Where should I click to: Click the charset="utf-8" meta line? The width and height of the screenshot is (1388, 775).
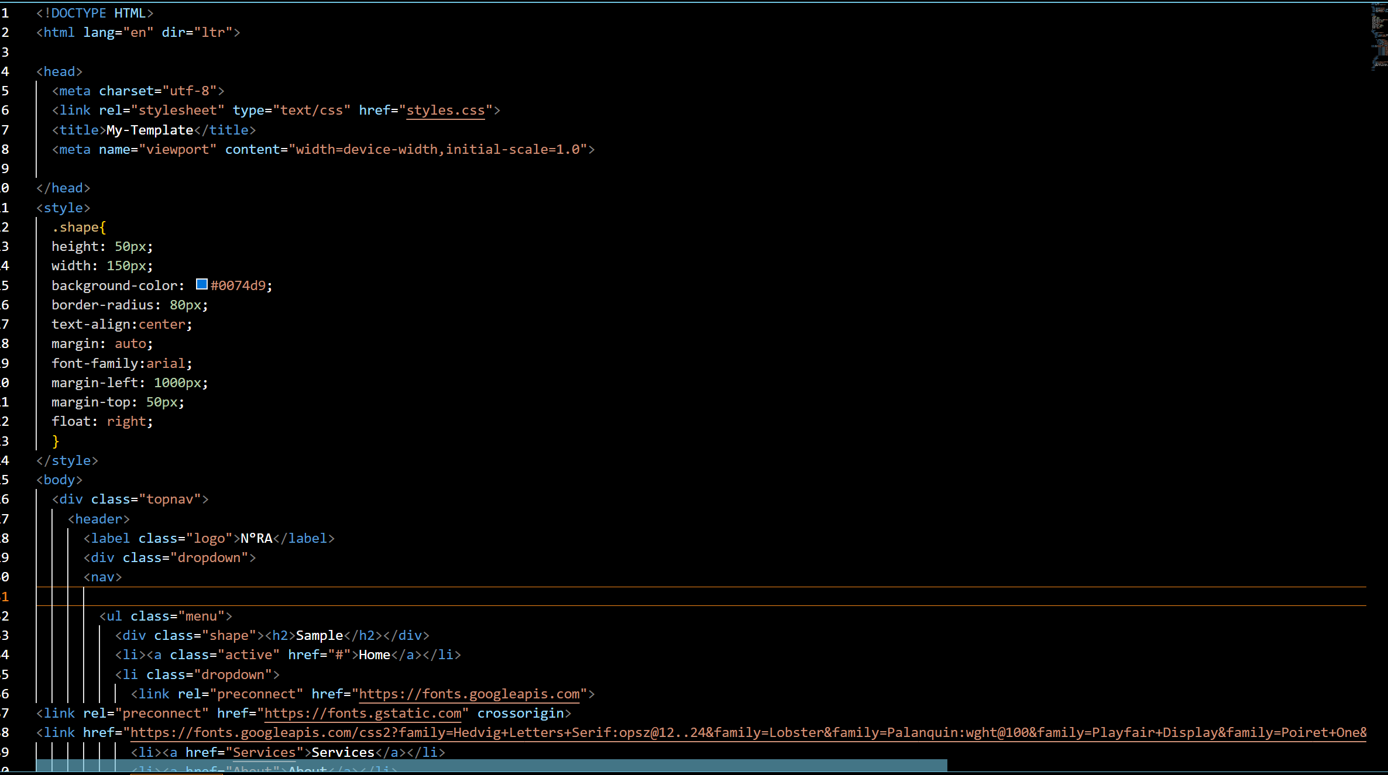click(x=138, y=91)
